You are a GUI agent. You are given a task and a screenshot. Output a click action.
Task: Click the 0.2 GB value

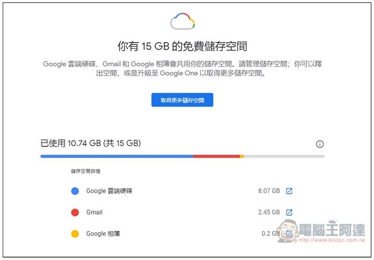pos(271,233)
